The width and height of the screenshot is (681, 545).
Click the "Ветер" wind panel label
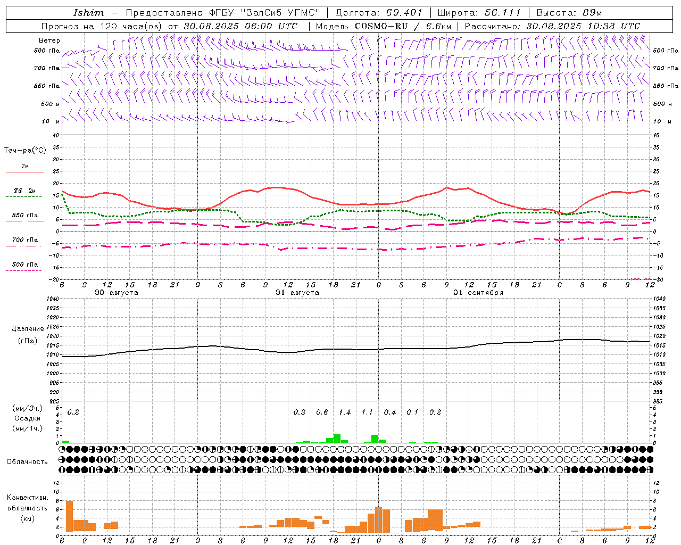coord(49,40)
